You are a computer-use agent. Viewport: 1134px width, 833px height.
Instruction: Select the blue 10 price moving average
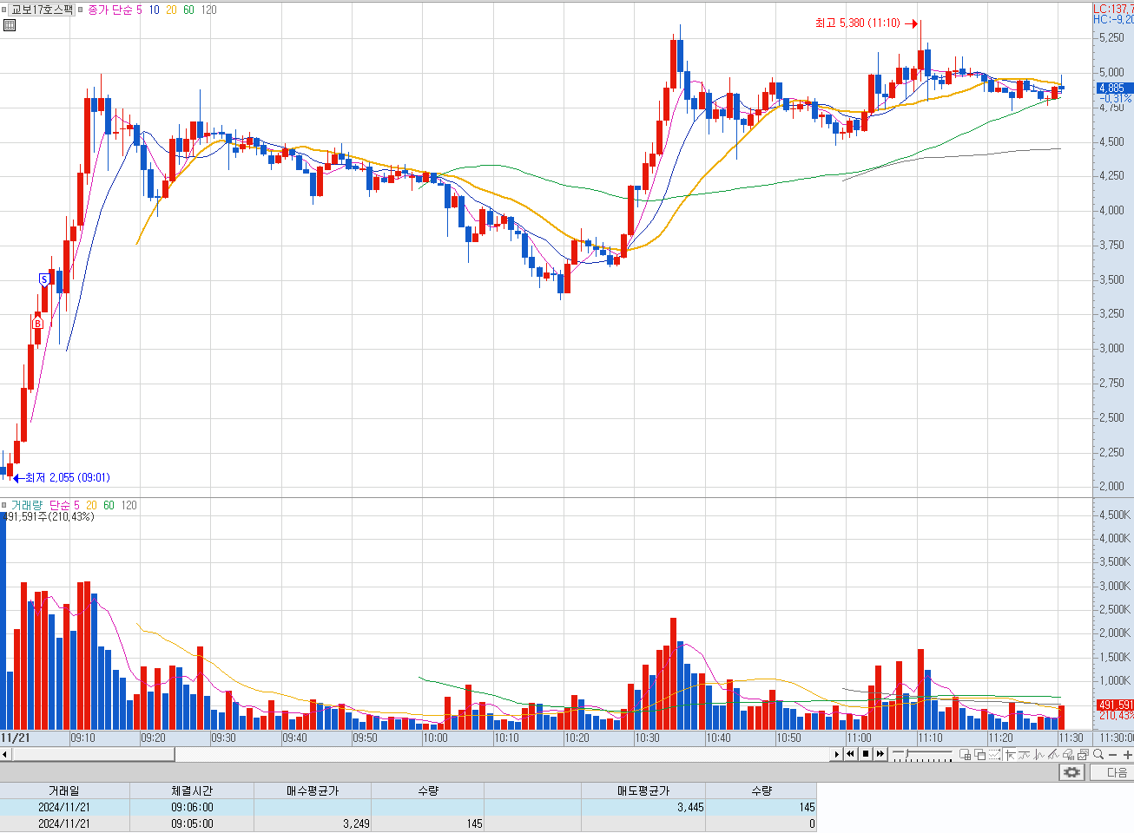pos(154,10)
